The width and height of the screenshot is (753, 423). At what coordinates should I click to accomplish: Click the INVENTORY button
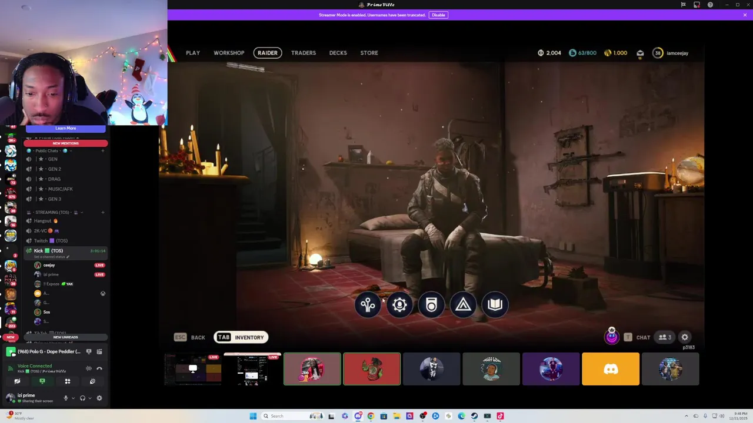241,337
